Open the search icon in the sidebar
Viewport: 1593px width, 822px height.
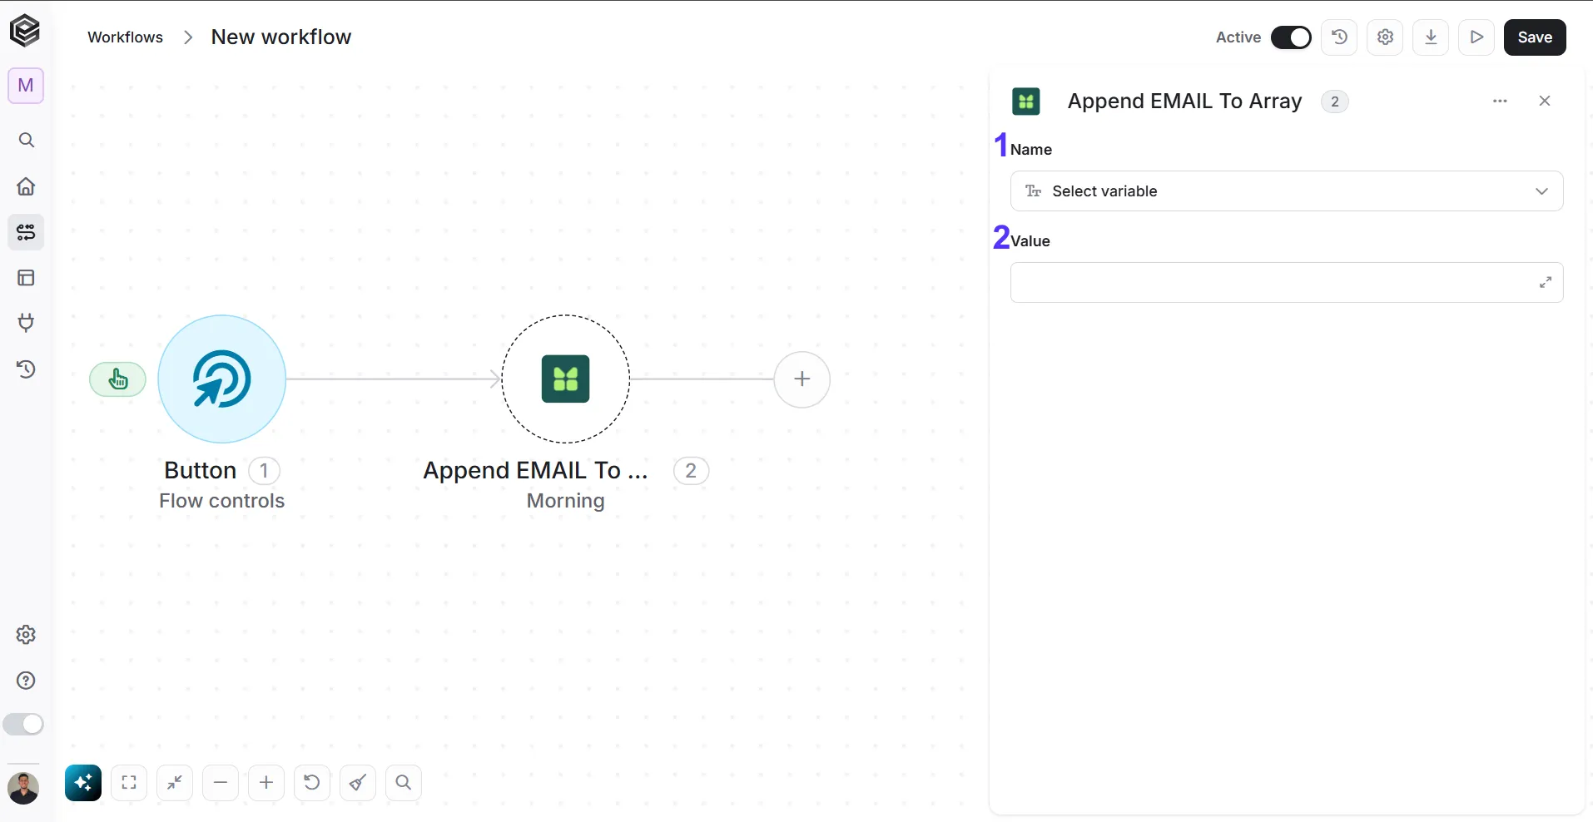coord(26,140)
